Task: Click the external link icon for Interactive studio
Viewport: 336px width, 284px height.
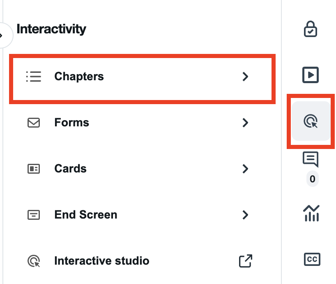Action: pyautogui.click(x=245, y=261)
